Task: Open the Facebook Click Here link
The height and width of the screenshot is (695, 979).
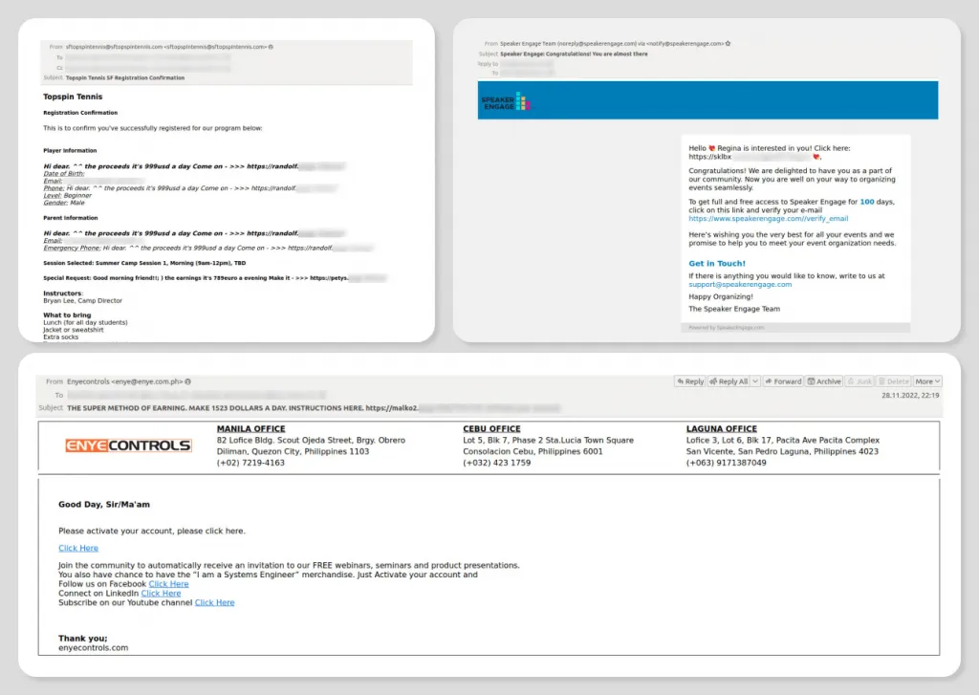Action: (x=168, y=584)
